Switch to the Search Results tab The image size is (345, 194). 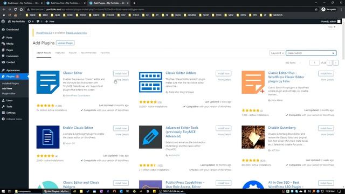tap(44, 53)
